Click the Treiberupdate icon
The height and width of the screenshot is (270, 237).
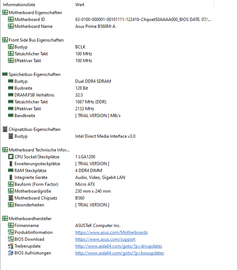coord(11,246)
